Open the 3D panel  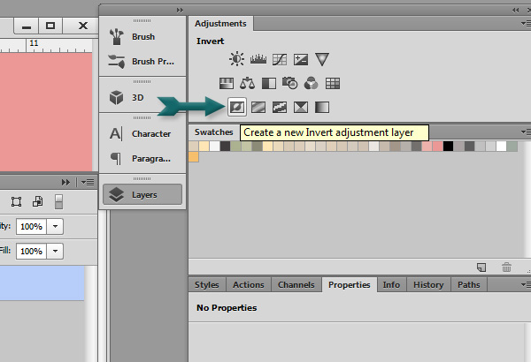[142, 98]
